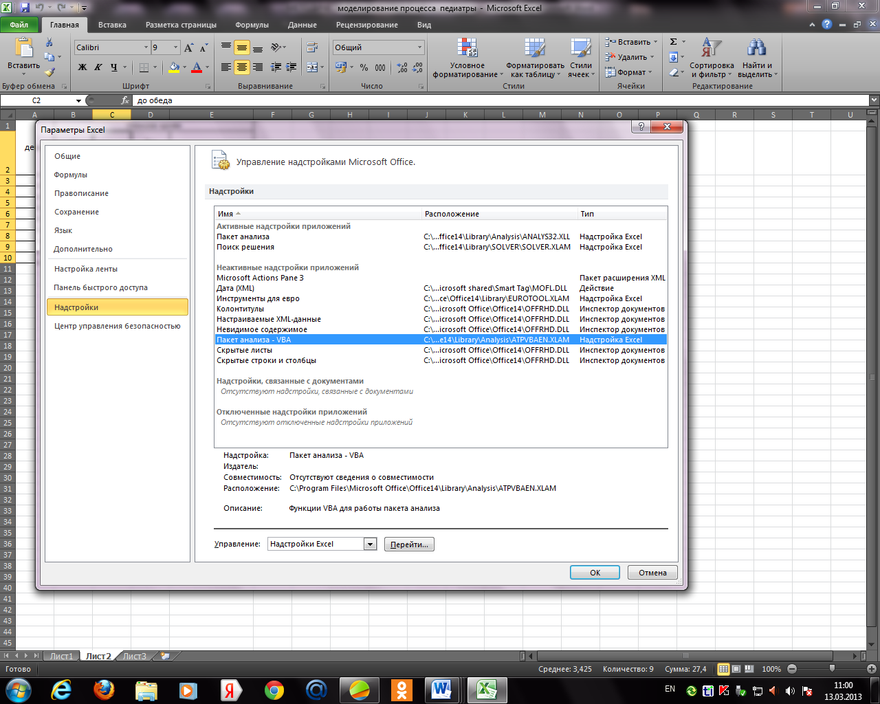This screenshot has width=880, height=704.
Task: Click the Increase Font Size icon
Action: pos(189,47)
